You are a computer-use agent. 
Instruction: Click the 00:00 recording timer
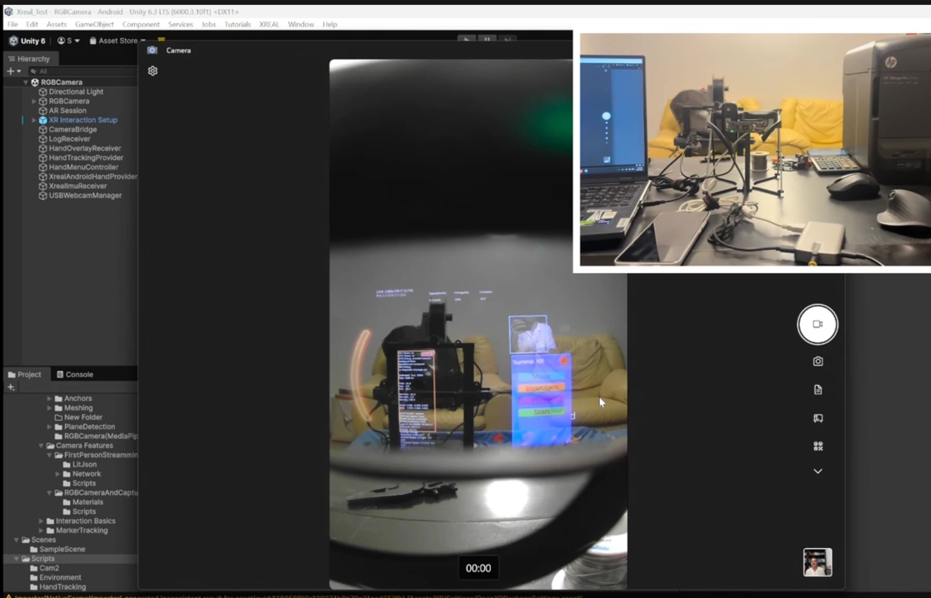click(x=478, y=568)
